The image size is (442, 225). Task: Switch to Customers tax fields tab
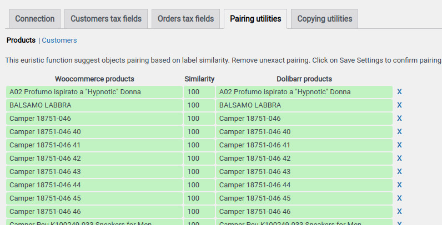[x=106, y=19]
